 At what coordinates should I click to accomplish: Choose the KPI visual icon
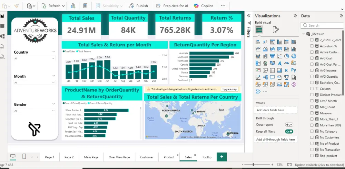[x=258, y=70]
